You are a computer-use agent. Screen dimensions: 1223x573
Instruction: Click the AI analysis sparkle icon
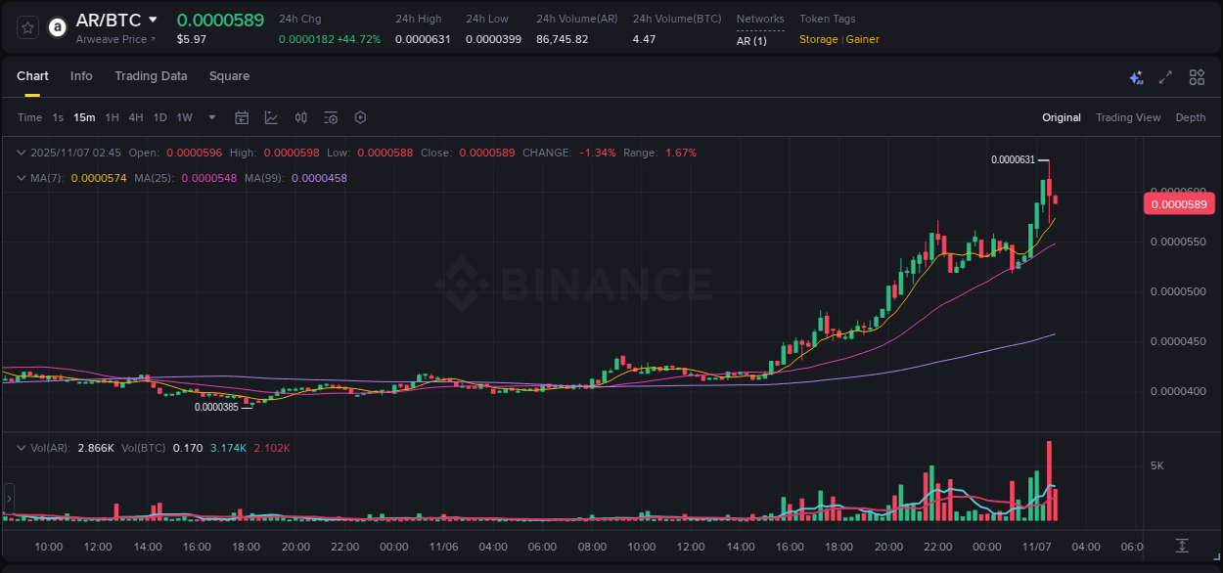pos(1135,76)
